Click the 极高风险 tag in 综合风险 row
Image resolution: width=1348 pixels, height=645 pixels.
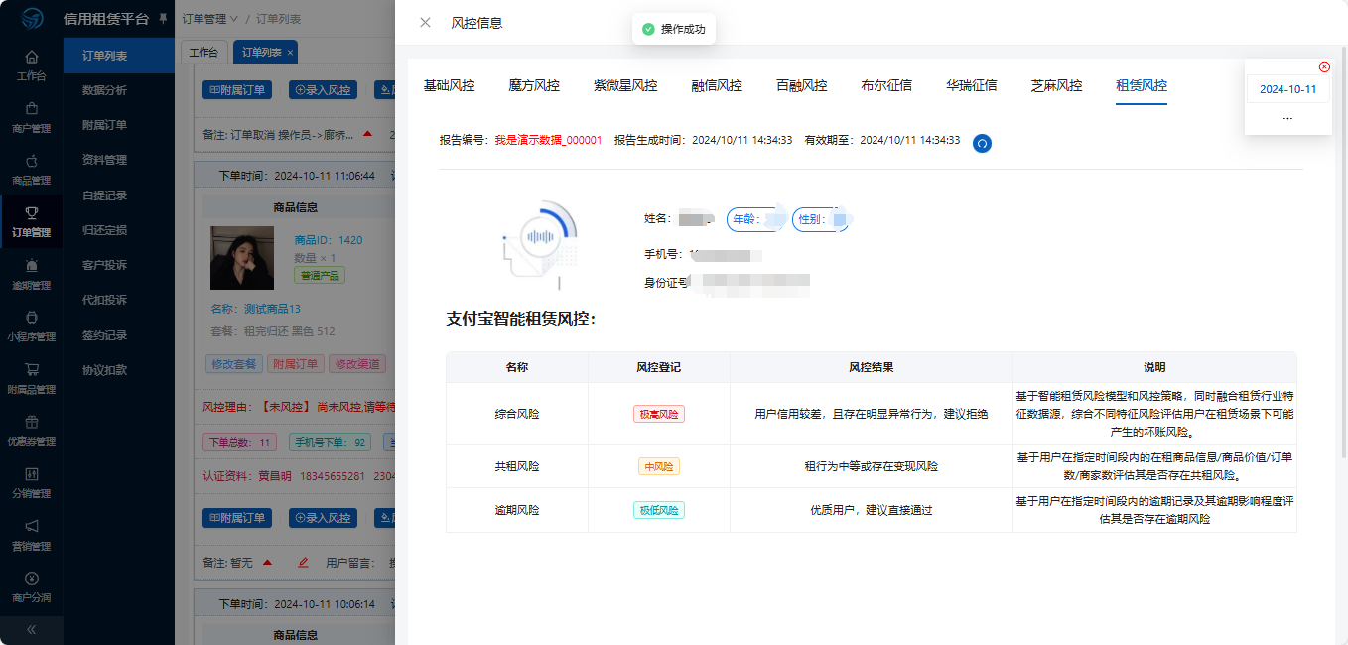659,414
